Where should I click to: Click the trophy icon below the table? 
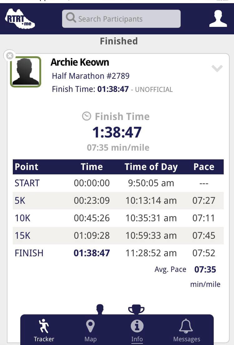click(136, 309)
